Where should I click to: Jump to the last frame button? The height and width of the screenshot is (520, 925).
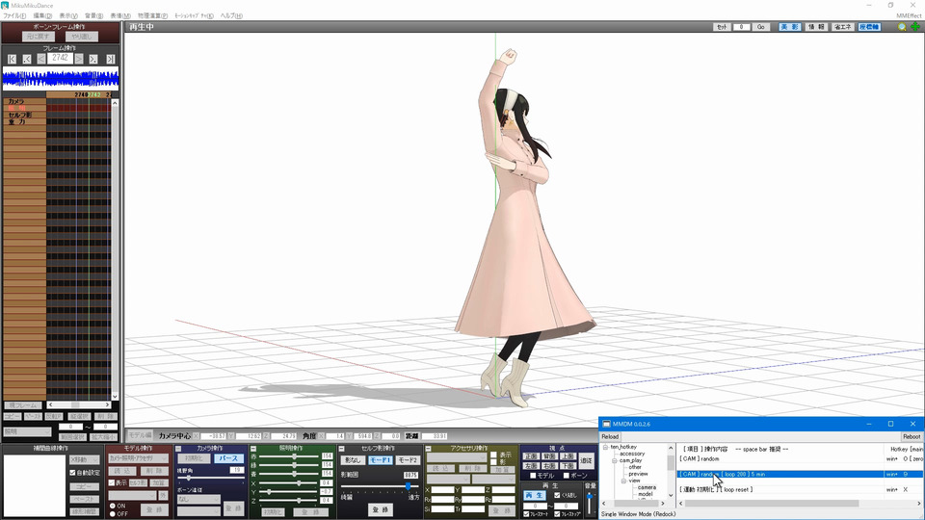(x=110, y=59)
